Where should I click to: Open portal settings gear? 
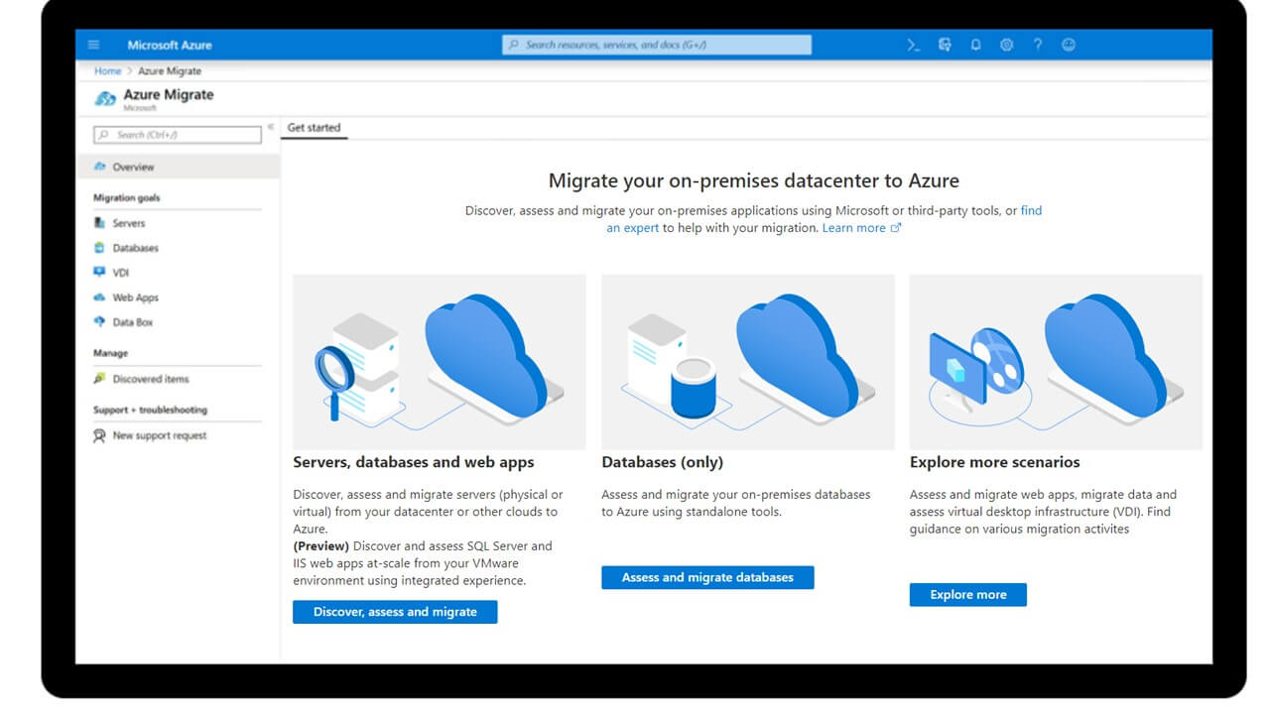click(x=1006, y=45)
